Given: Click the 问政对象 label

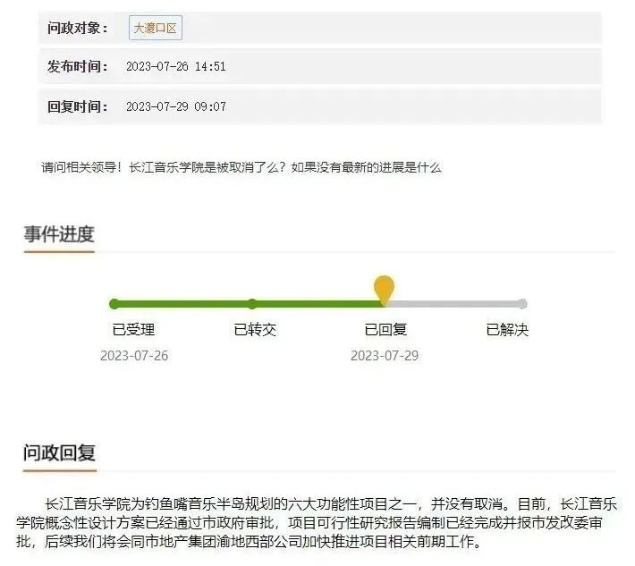Looking at the screenshot, I should [x=78, y=28].
